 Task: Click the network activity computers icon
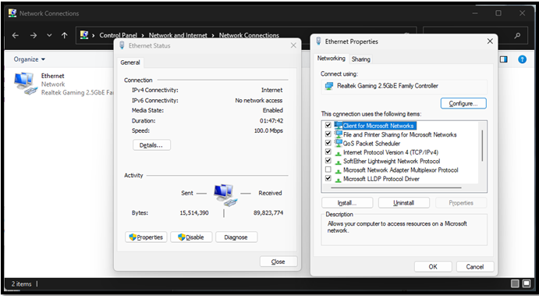(x=225, y=194)
